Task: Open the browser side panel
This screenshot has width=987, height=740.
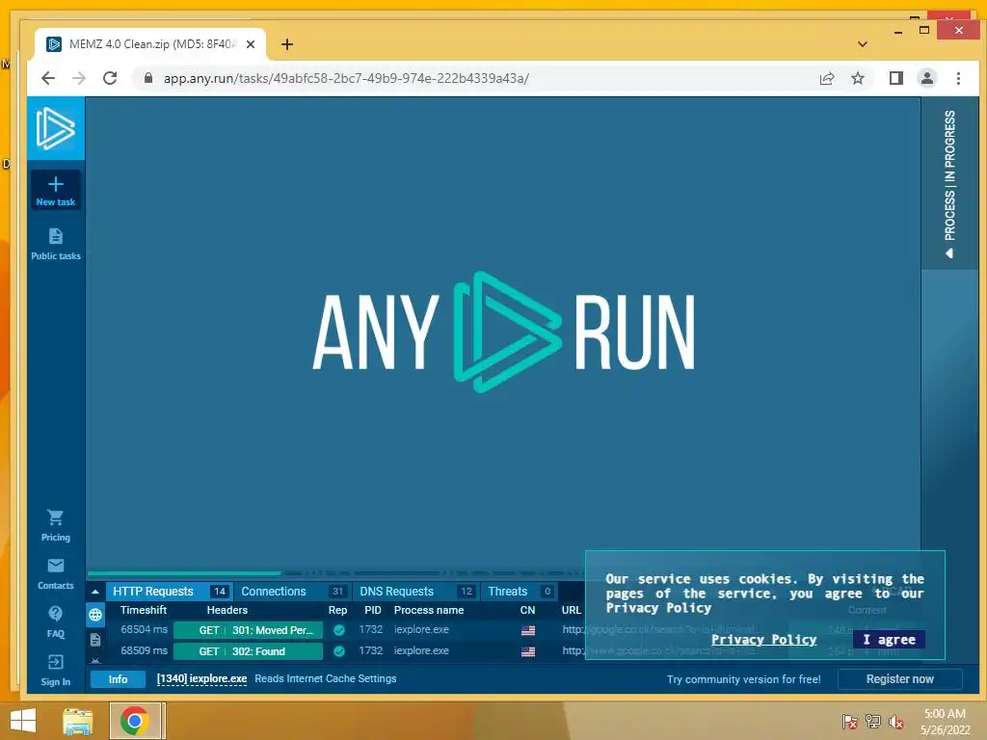Action: click(895, 78)
